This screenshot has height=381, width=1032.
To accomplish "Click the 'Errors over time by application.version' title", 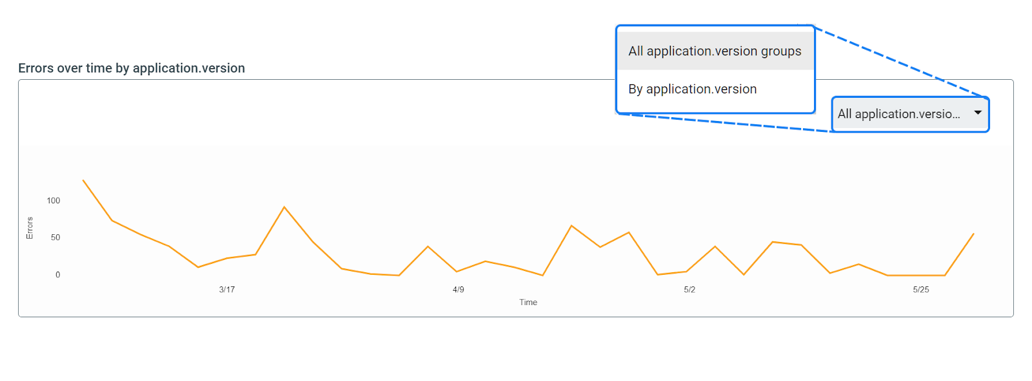I will point(132,68).
